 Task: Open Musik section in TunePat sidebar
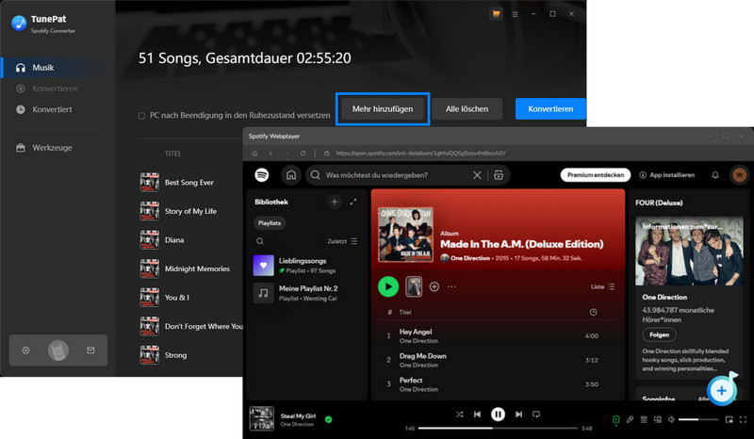57,68
